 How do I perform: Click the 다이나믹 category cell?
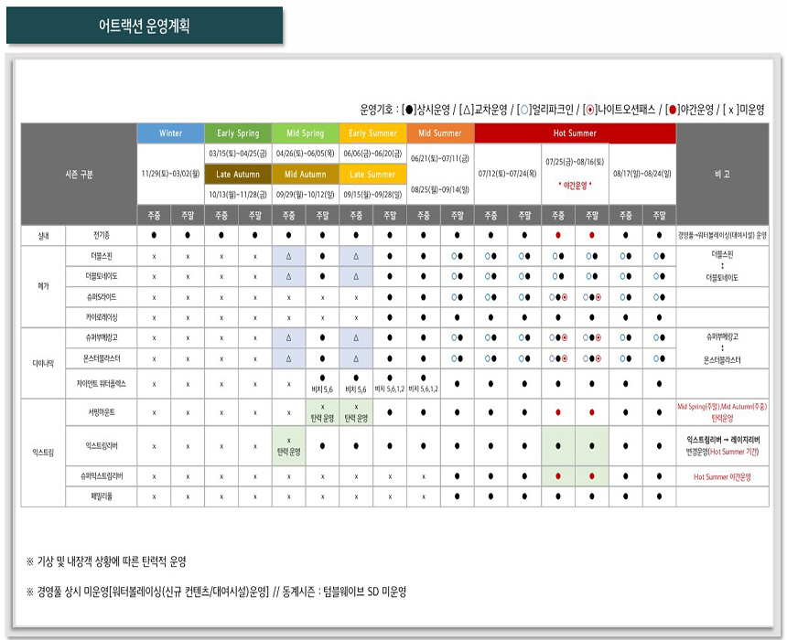point(43,362)
